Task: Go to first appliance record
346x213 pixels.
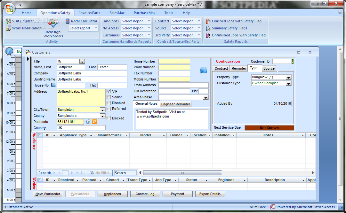Action: coord(54,173)
